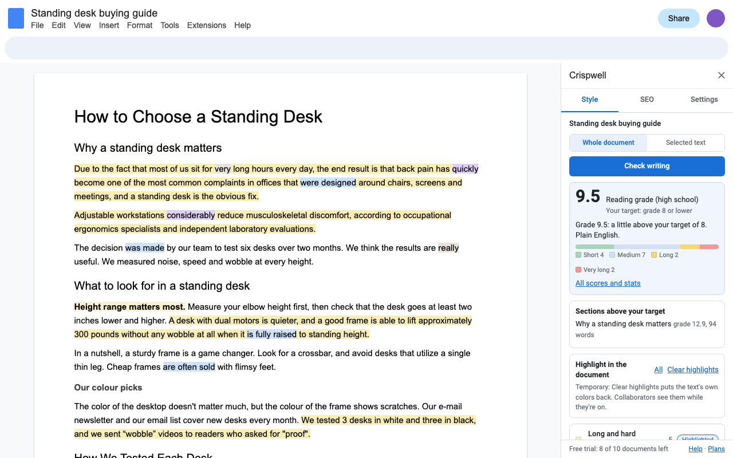
Task: Click the 9.5 reading grade score
Action: tap(588, 196)
